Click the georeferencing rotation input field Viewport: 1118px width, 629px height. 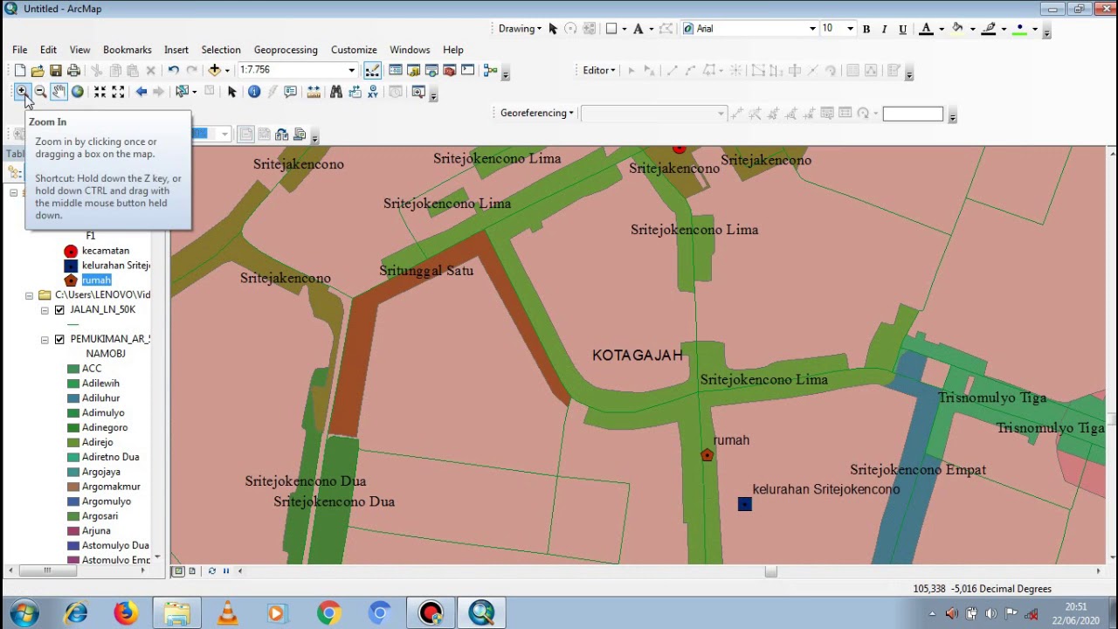pyautogui.click(x=913, y=114)
